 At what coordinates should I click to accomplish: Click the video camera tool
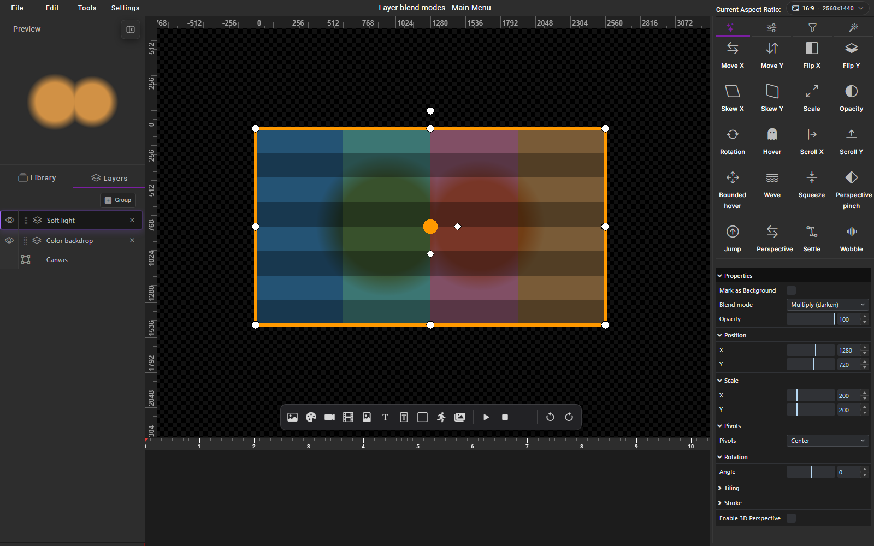tap(329, 417)
